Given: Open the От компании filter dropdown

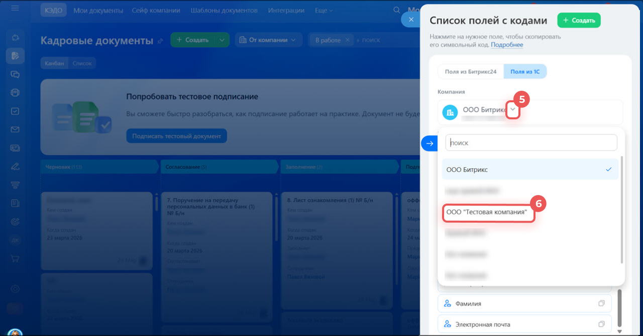Looking at the screenshot, I should (268, 40).
